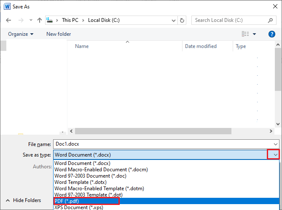The width and height of the screenshot is (282, 210).
Task: Click the vertical scrollbar down arrow
Action: point(278,124)
